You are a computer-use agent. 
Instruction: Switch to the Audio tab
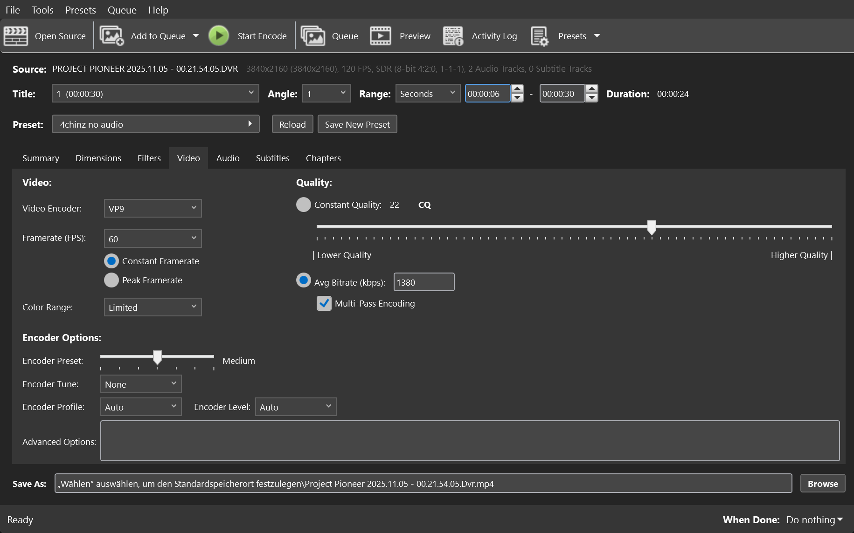pyautogui.click(x=228, y=158)
